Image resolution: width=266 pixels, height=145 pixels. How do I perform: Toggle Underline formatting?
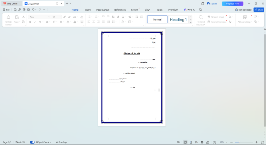pyautogui.click(x=40, y=22)
